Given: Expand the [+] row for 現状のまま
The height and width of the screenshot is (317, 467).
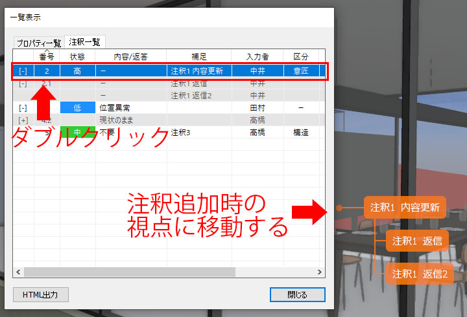Looking at the screenshot, I should coord(23,120).
